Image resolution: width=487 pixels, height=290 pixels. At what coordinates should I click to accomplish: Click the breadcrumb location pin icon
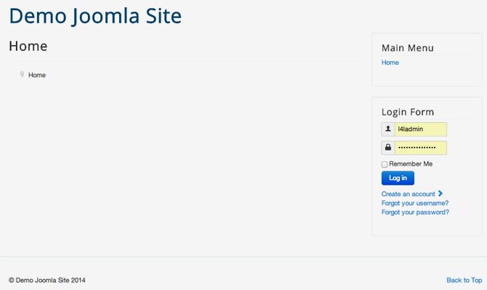pos(22,75)
